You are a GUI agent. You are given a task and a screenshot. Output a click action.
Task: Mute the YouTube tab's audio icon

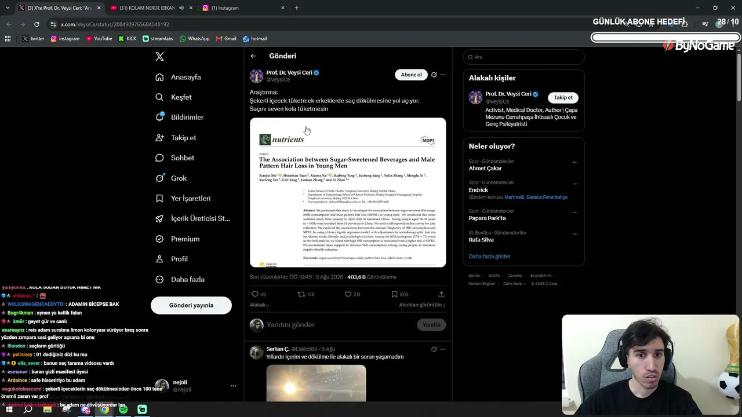pos(181,8)
